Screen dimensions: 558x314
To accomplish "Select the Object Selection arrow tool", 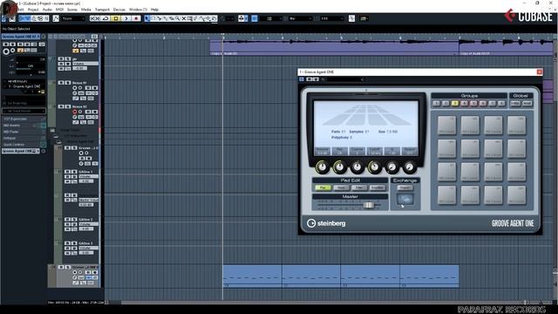I will click(x=147, y=18).
